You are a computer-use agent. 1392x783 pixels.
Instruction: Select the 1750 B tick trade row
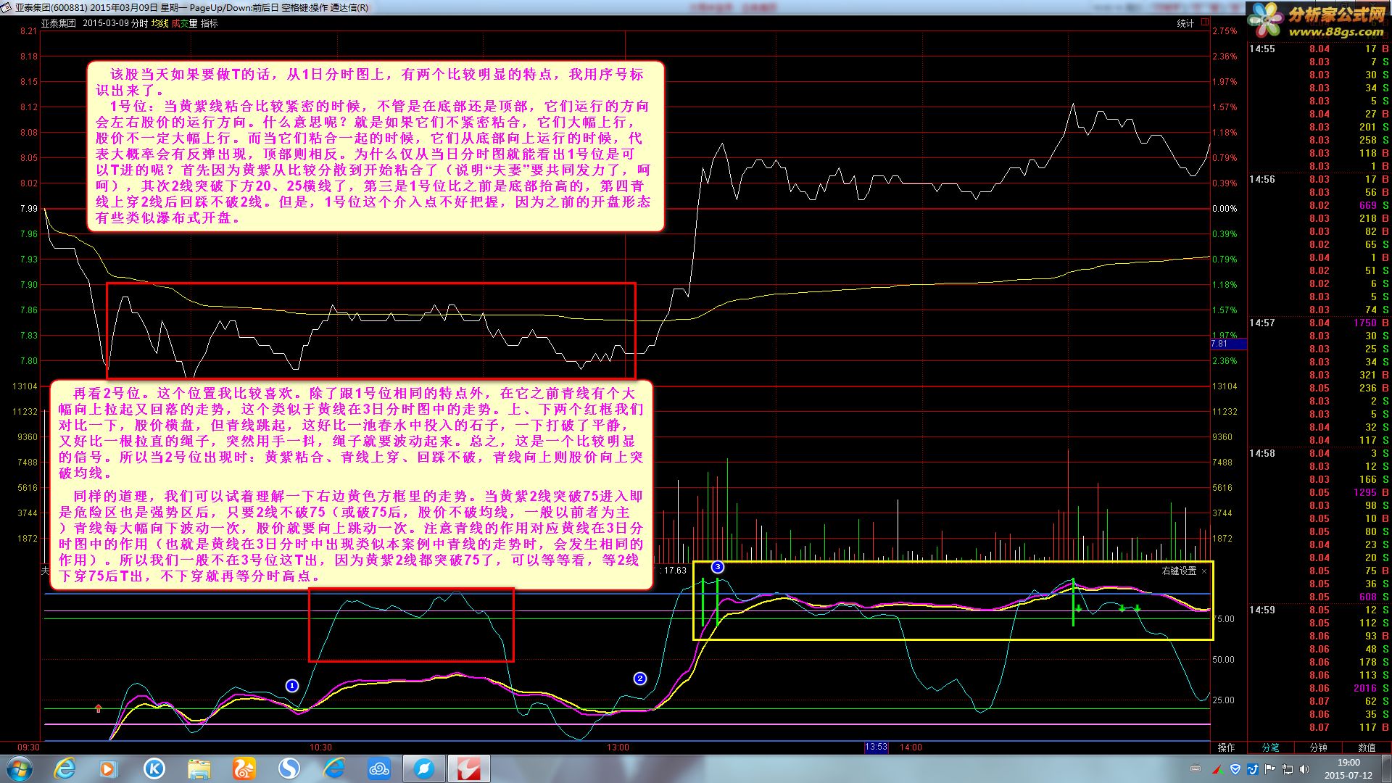pyautogui.click(x=1319, y=323)
